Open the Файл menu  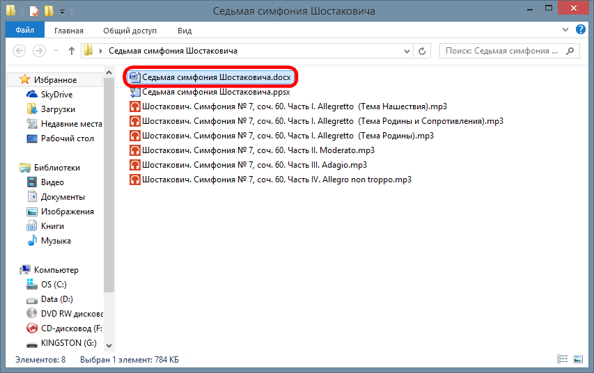pos(25,31)
